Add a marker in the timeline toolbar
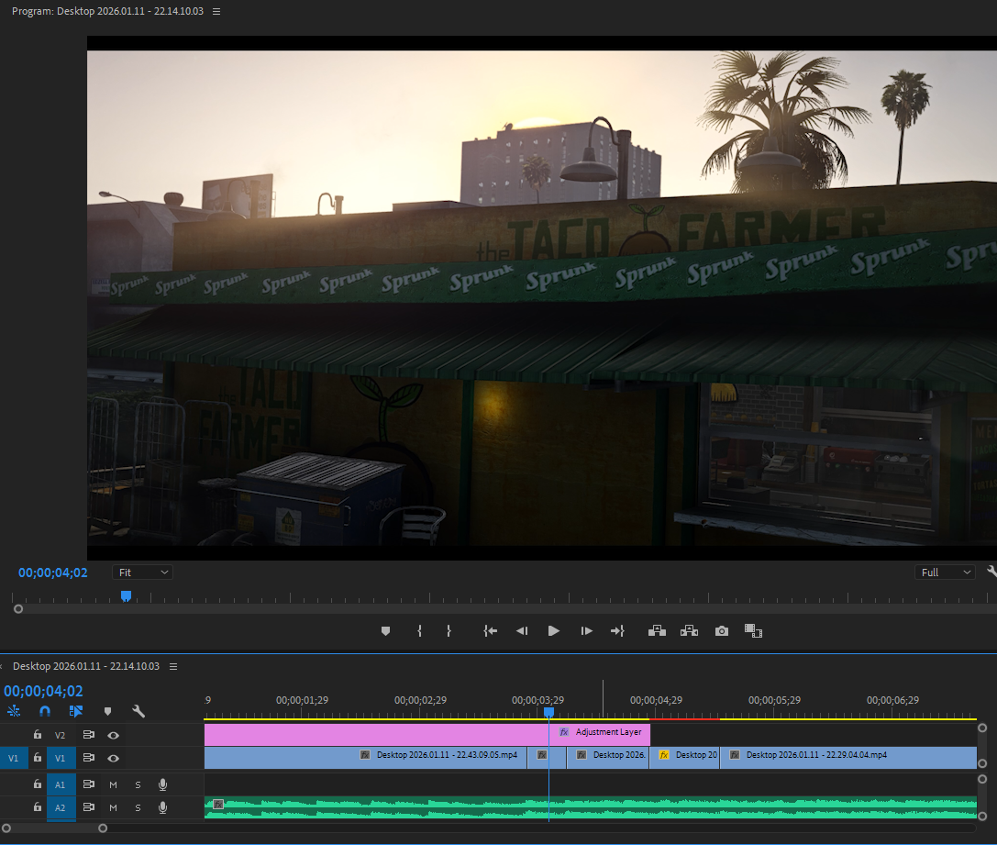997x845 pixels. (x=107, y=711)
